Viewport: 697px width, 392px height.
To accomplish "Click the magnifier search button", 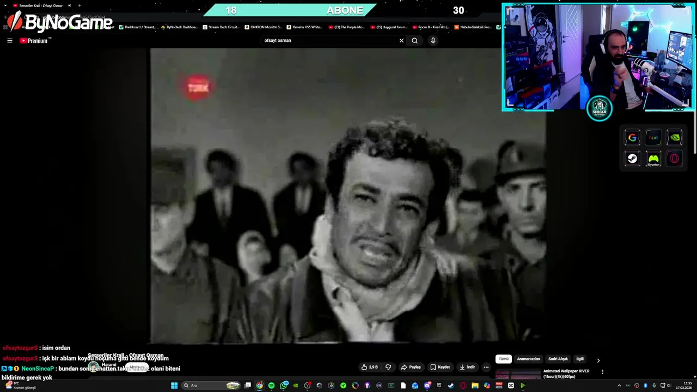I will tap(414, 40).
